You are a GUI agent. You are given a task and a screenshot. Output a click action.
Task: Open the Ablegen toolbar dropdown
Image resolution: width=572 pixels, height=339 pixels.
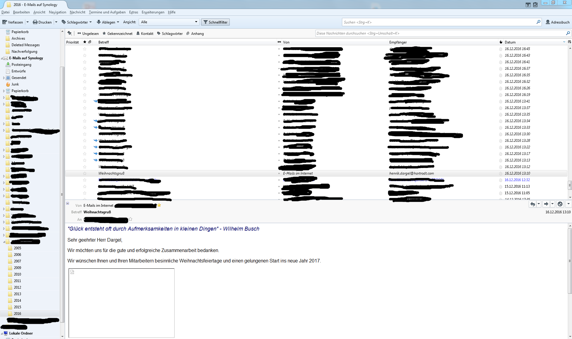point(108,22)
